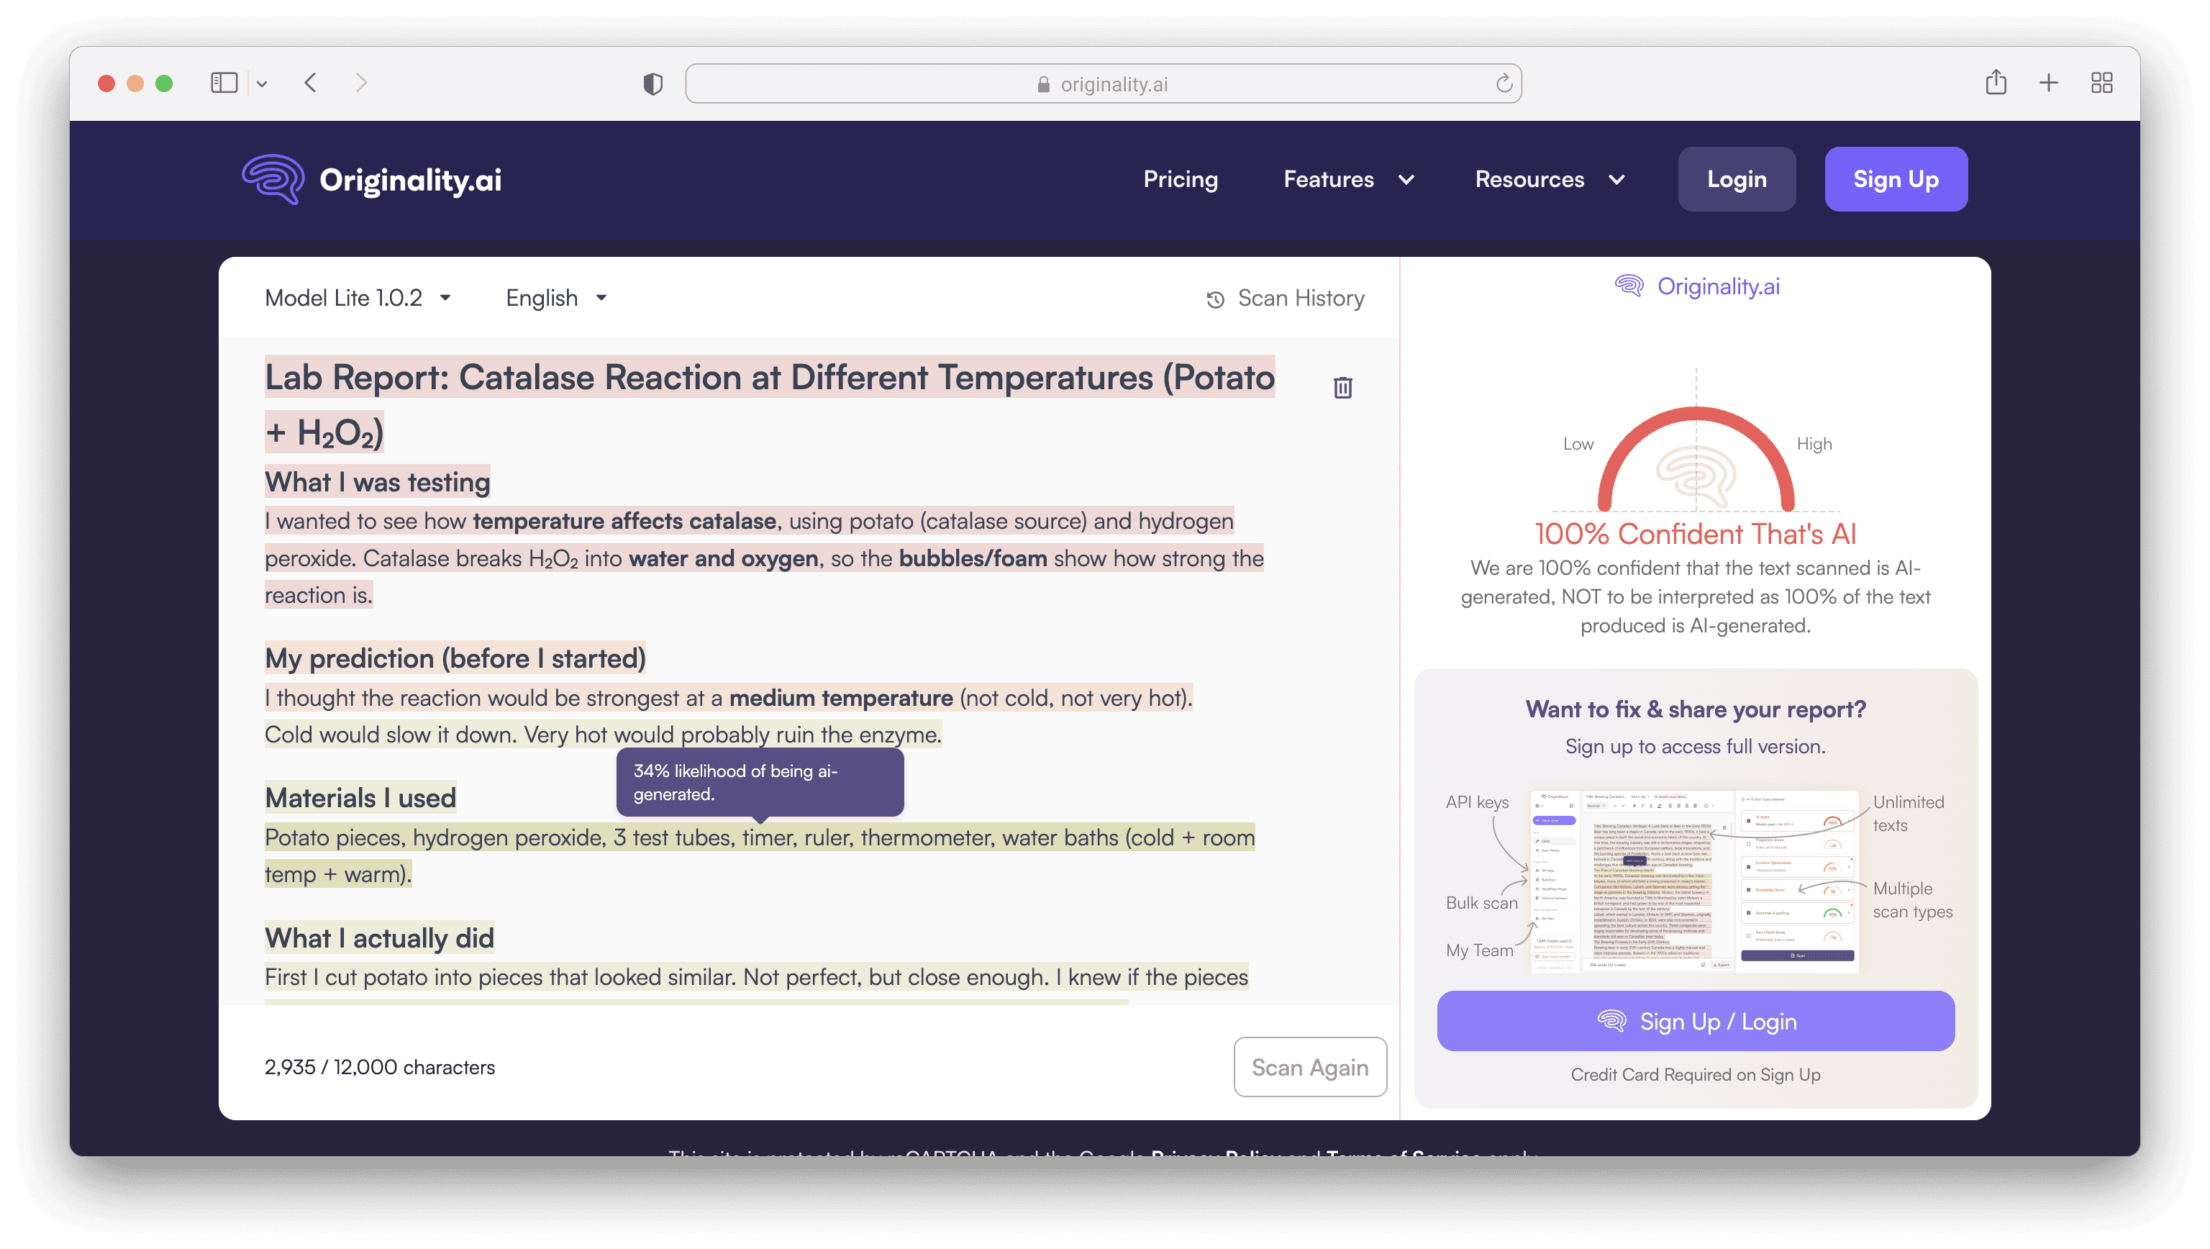This screenshot has height=1249, width=2210.
Task: Click the Scan History clock icon
Action: coord(1215,299)
